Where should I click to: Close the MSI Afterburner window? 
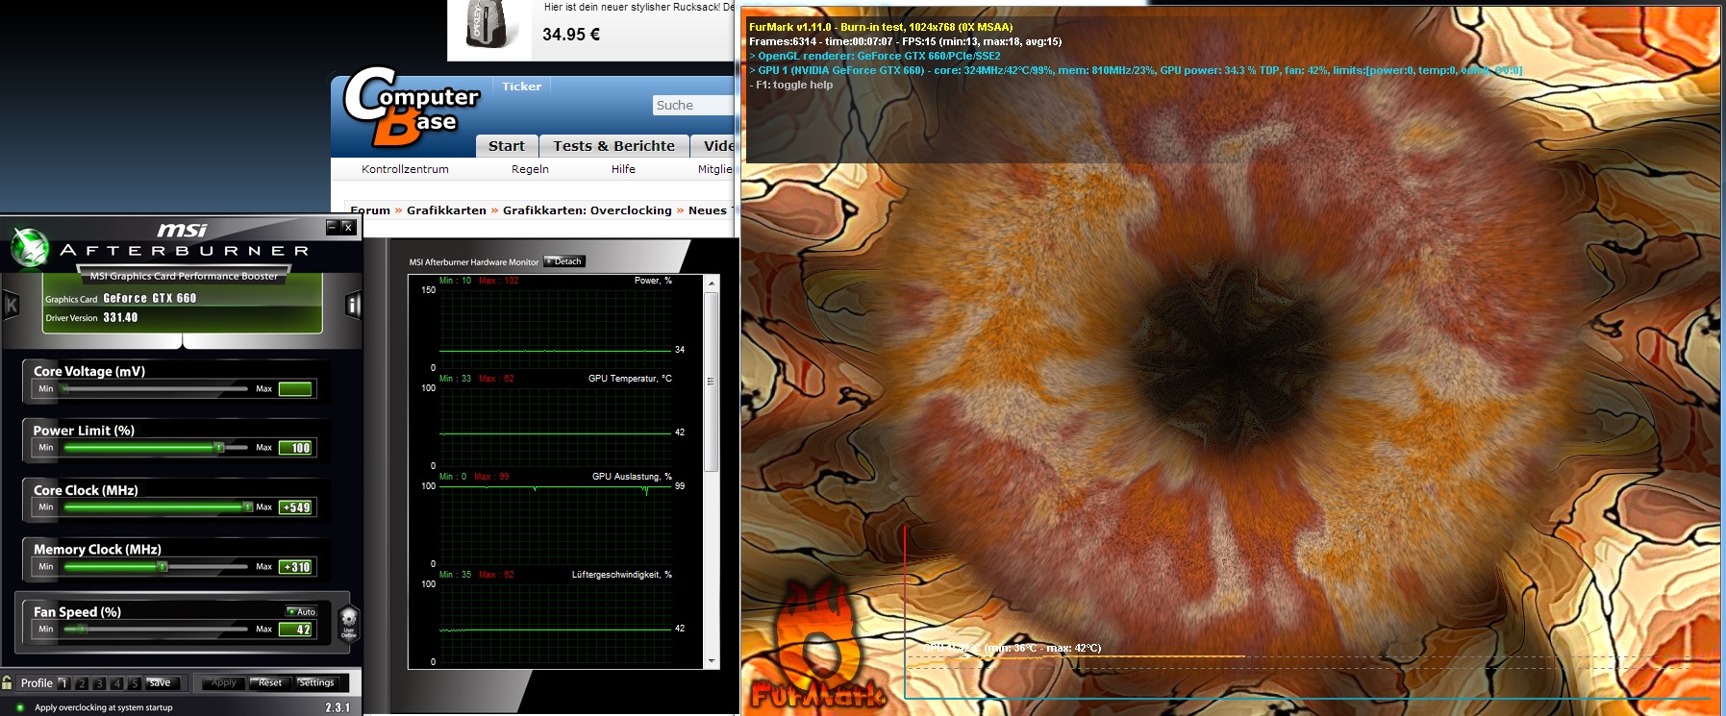[348, 227]
